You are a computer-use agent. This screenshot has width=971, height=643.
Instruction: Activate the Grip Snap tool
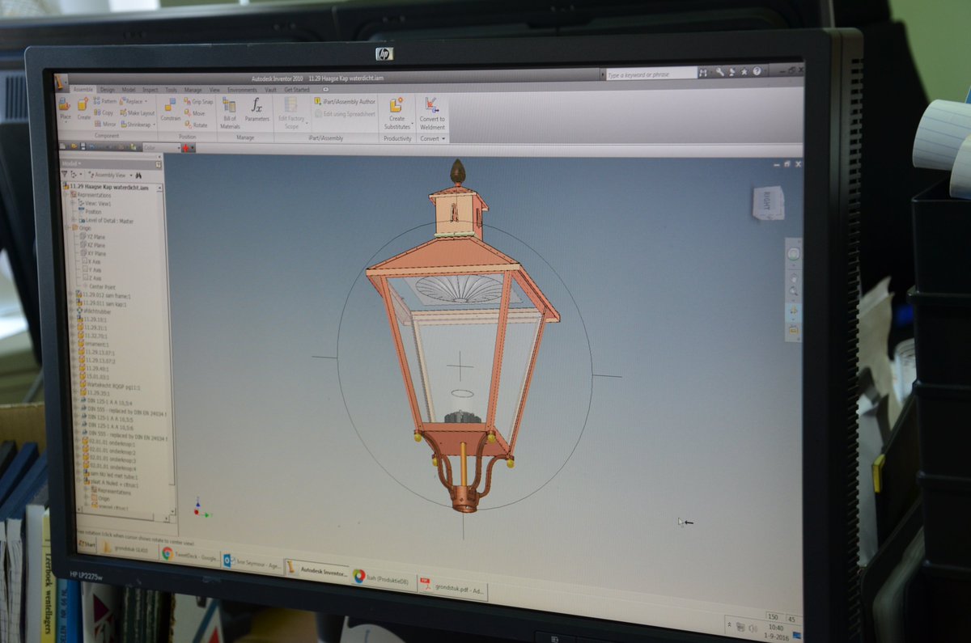point(198,102)
